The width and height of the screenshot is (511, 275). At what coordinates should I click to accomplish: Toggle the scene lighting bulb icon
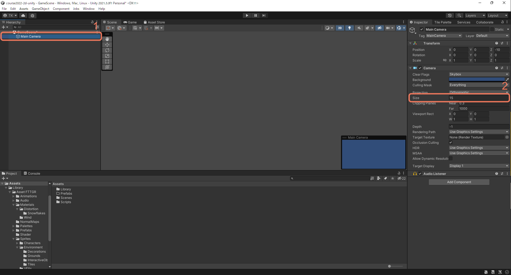coord(350,28)
